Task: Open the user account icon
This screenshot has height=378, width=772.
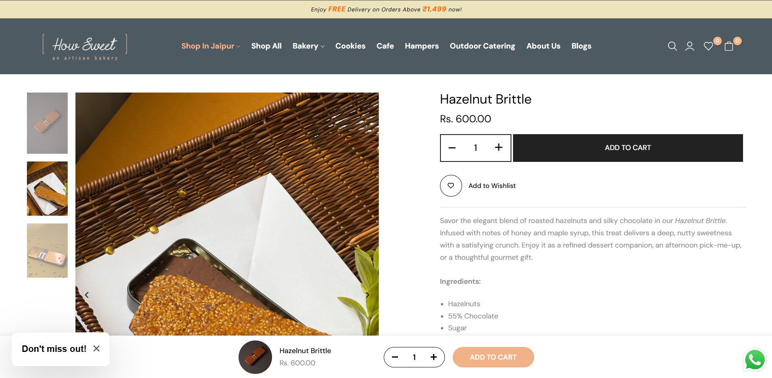Action: 690,46
